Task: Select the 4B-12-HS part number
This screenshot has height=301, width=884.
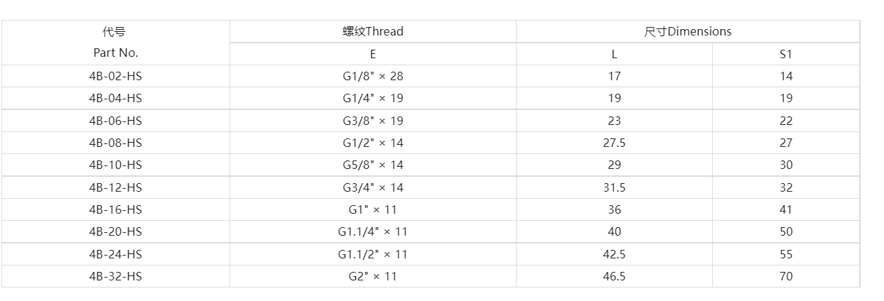Action: click(x=116, y=187)
